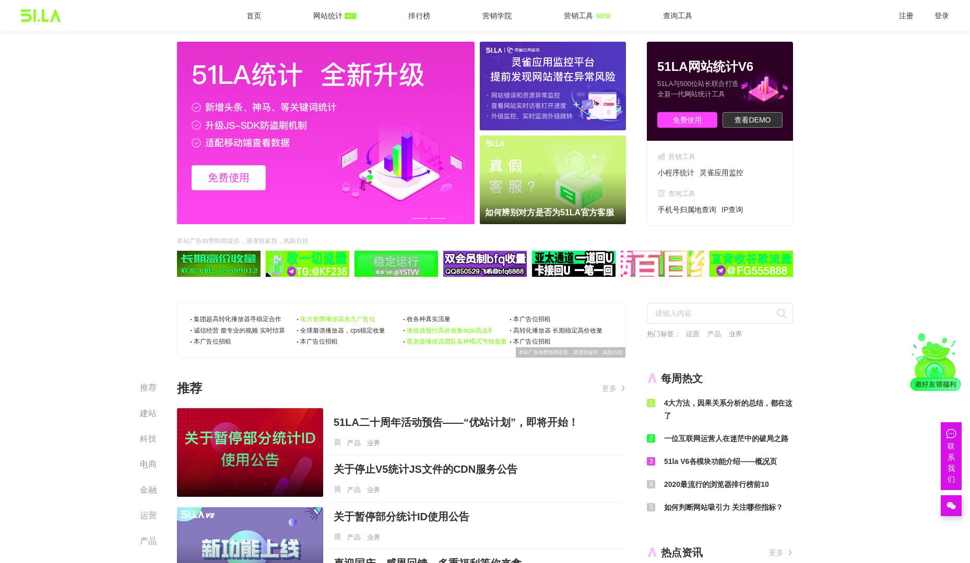Select 科技 category in left sidebar
Viewport: 970px width, 563px height.
pos(148,439)
